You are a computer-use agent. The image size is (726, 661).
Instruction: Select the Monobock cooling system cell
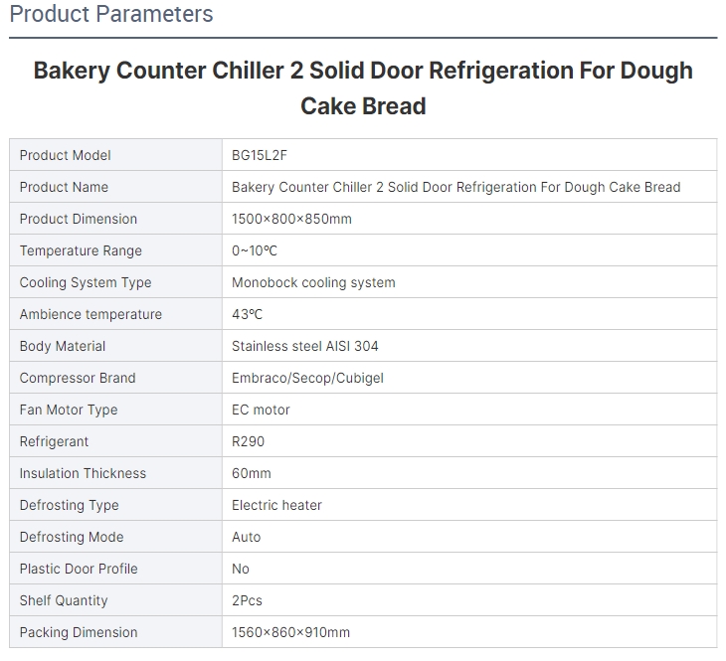tap(469, 282)
